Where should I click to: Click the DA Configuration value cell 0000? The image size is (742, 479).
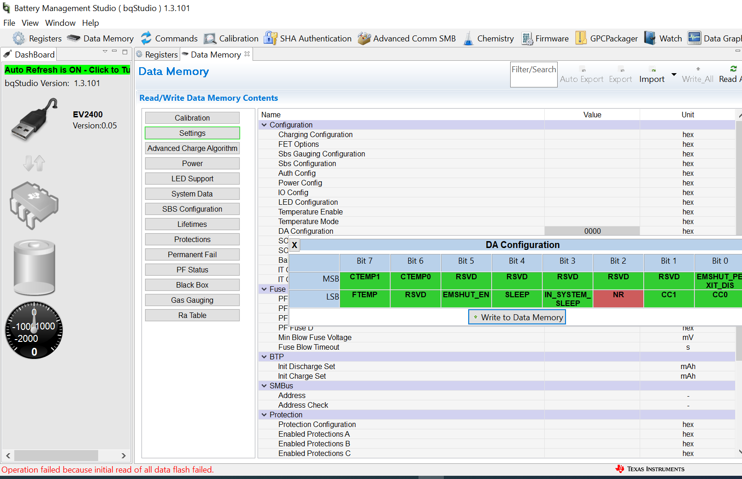592,231
